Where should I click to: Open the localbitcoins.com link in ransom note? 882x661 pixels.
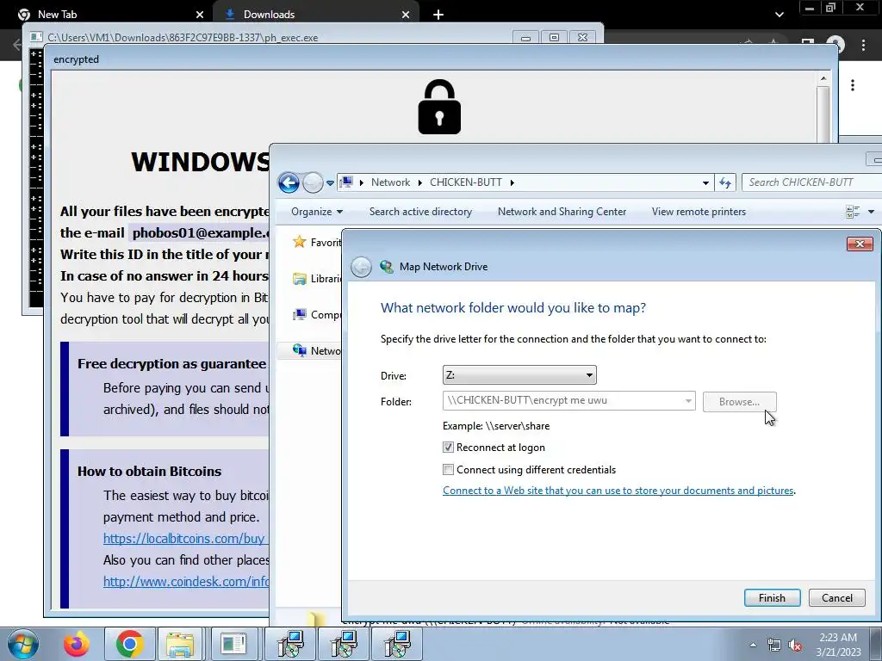(185, 539)
